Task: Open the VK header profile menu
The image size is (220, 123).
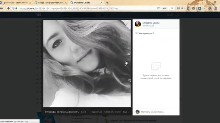Action: (x=173, y=15)
